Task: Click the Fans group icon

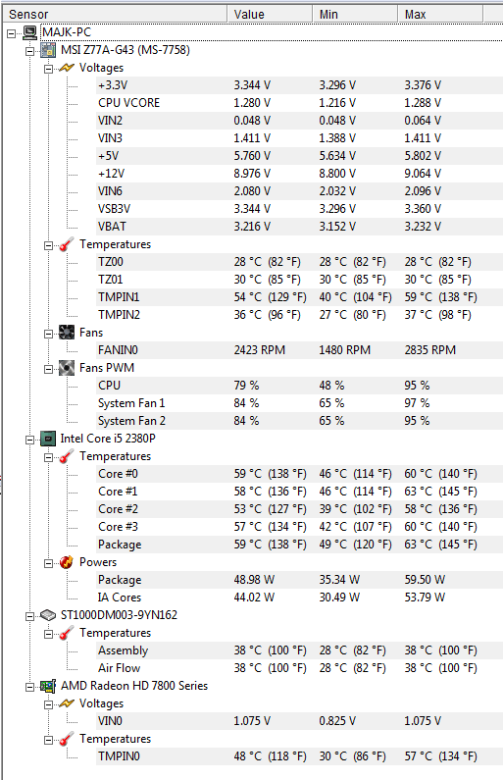Action: coord(67,333)
